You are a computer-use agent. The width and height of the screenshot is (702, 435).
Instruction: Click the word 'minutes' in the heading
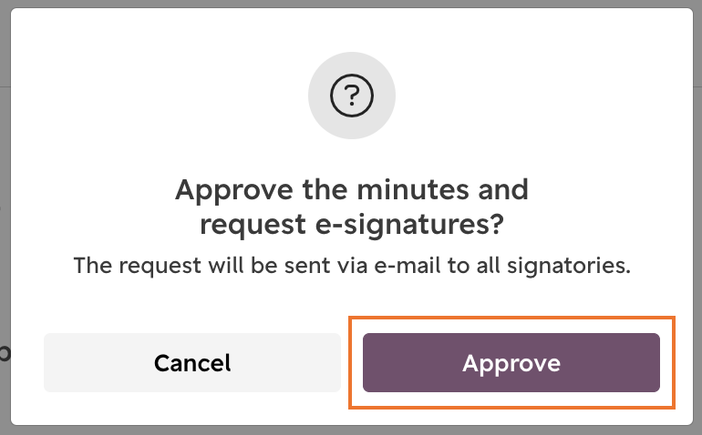[413, 189]
